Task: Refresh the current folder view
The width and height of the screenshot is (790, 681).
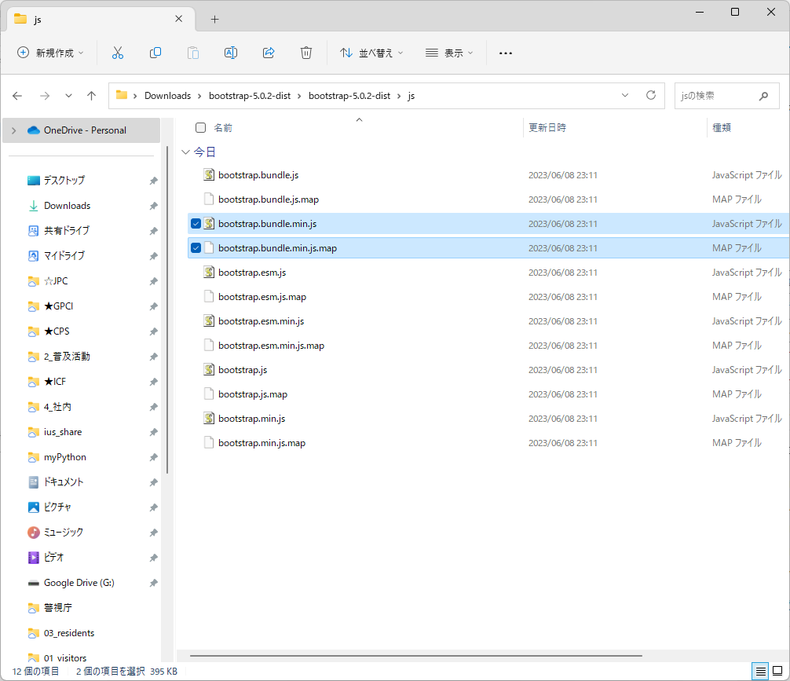Action: (x=650, y=95)
